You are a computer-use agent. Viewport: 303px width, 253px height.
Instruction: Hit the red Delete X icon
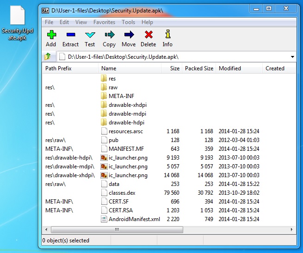point(148,35)
